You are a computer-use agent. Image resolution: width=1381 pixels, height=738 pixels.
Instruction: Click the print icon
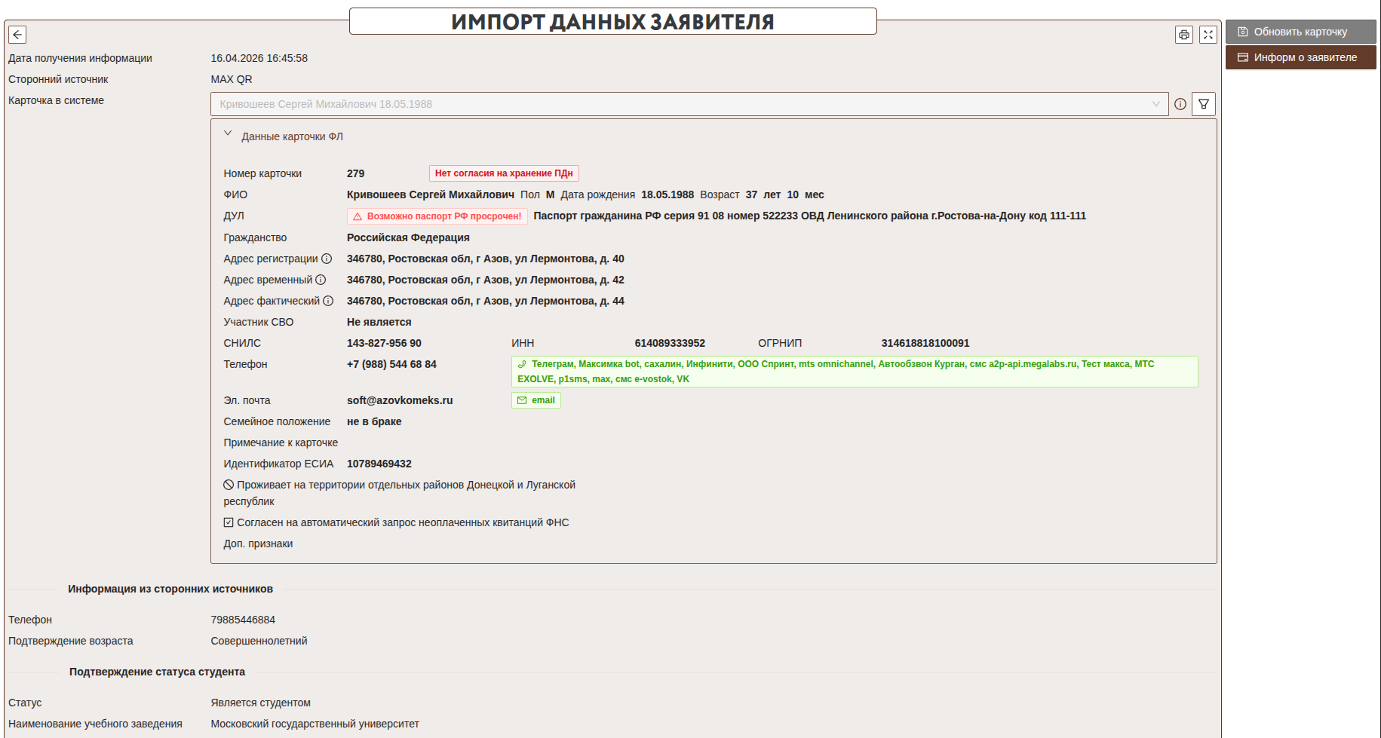(x=1184, y=35)
